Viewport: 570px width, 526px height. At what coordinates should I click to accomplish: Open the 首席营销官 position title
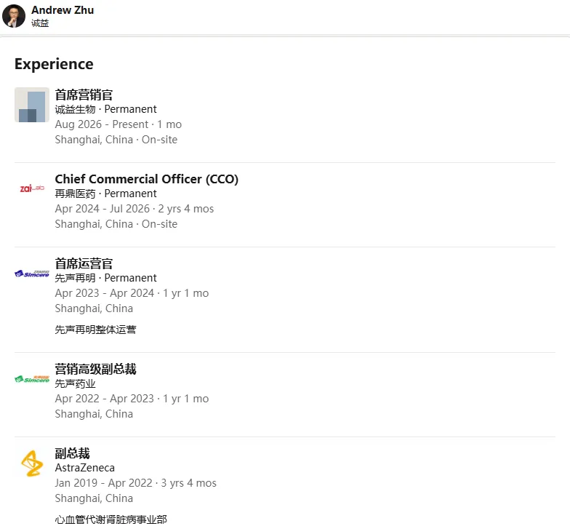click(84, 95)
